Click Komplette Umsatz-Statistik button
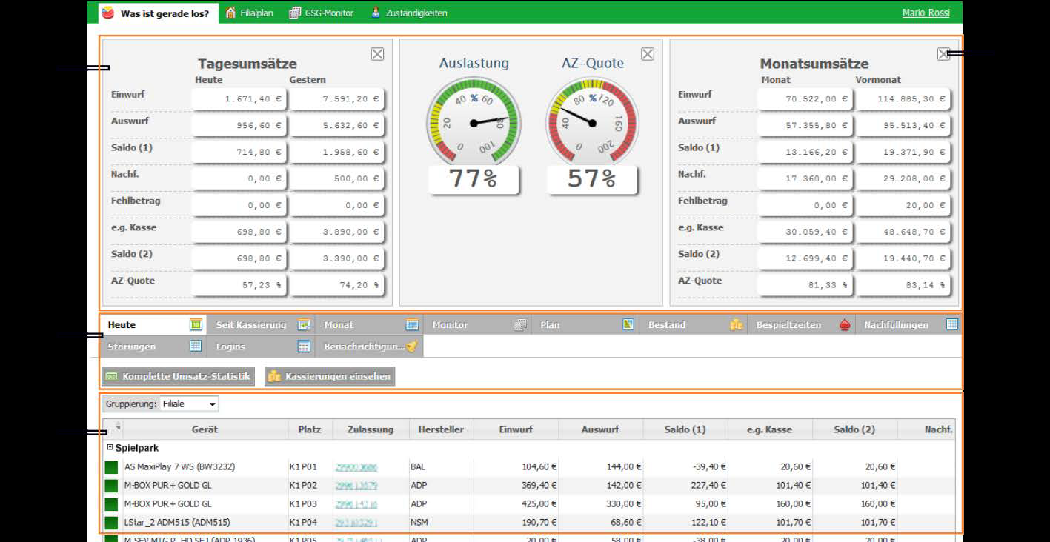 (x=179, y=376)
